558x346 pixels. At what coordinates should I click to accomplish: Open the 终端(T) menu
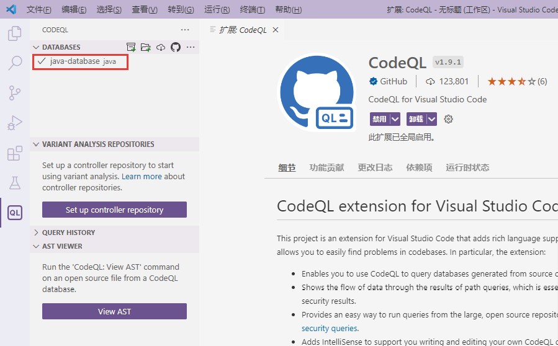point(252,9)
